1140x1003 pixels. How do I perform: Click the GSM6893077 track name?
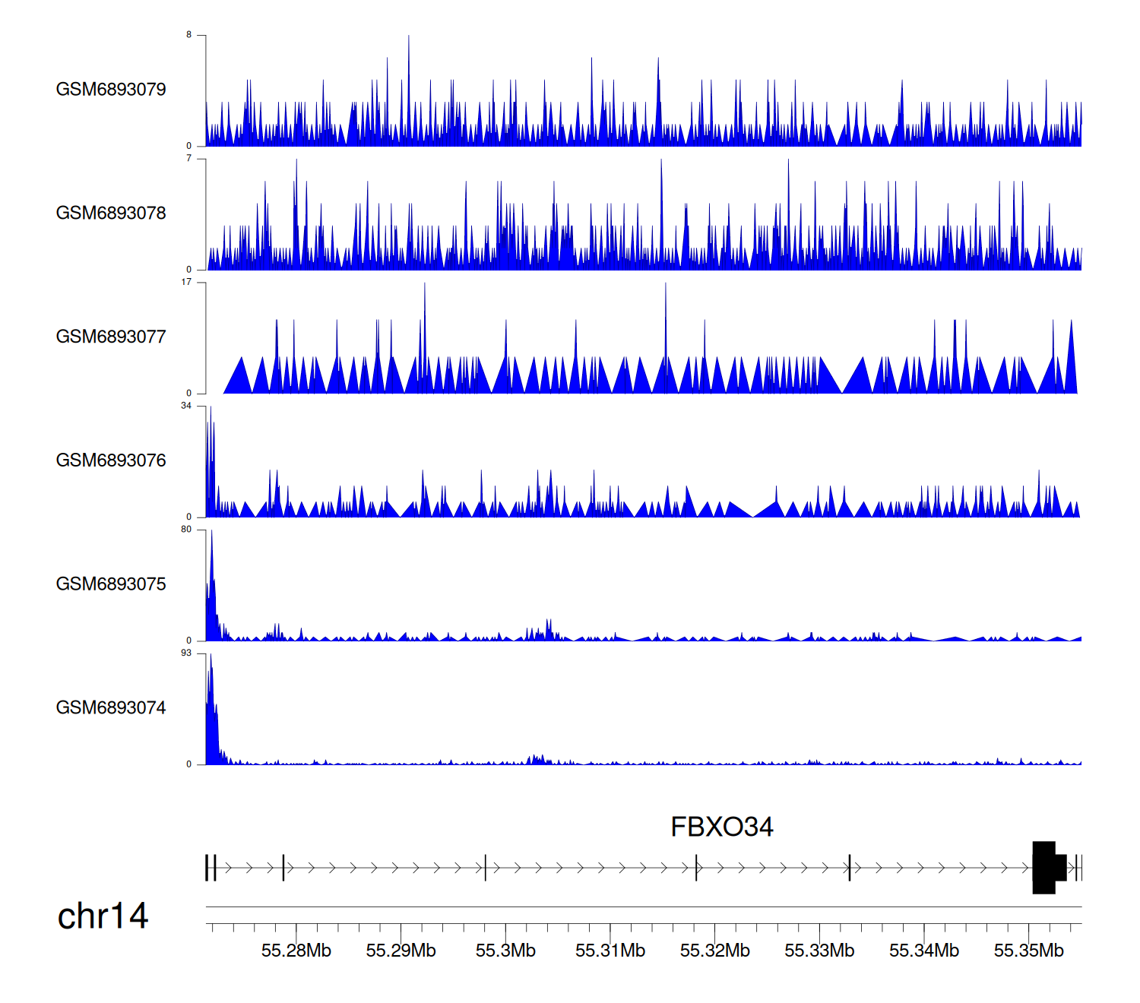[x=111, y=337]
